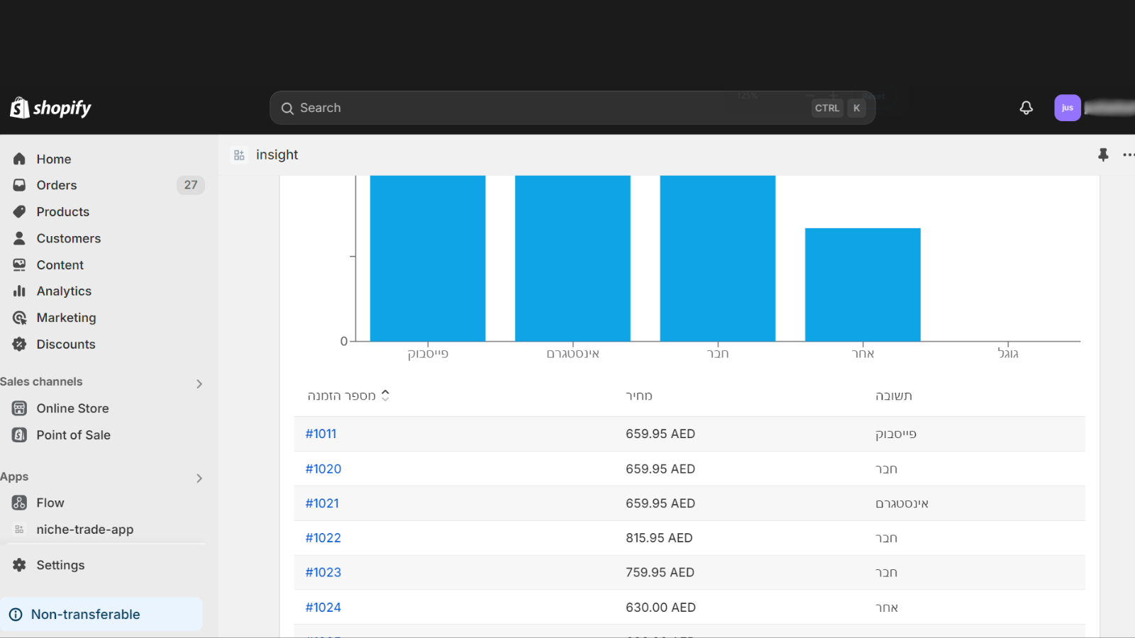Open Discounts section

[x=66, y=344]
